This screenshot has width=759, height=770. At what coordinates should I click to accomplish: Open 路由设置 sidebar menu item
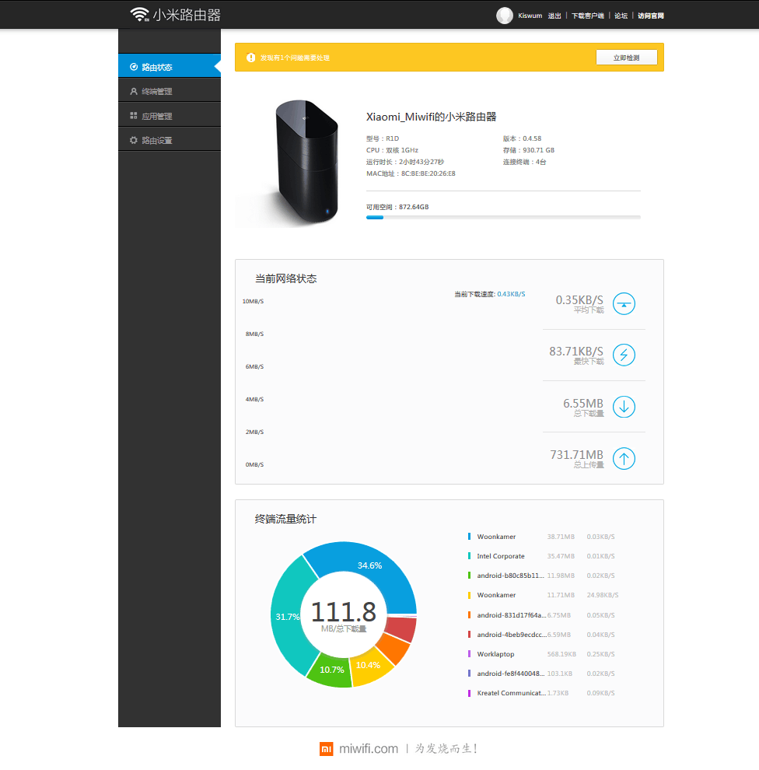(x=170, y=139)
